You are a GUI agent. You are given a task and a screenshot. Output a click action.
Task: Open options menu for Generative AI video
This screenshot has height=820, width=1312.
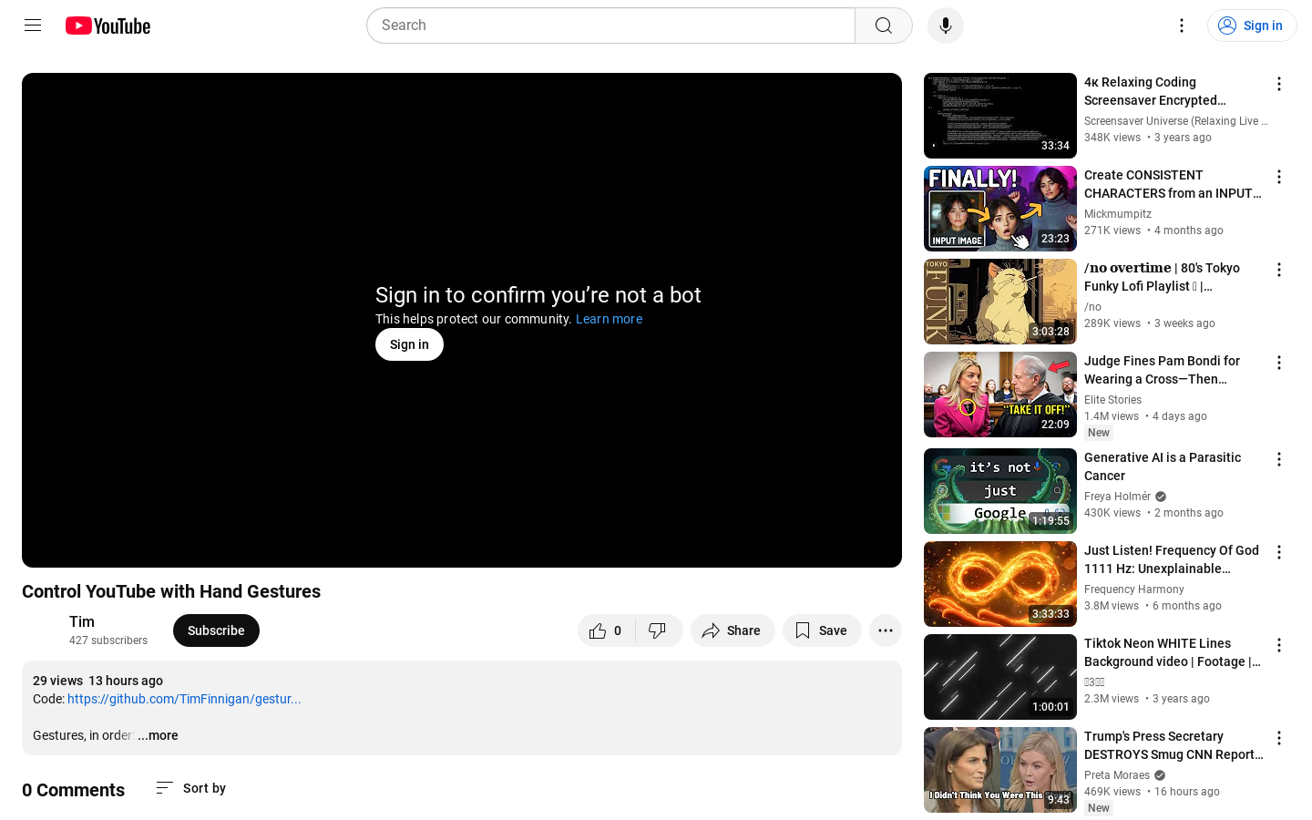click(1278, 459)
